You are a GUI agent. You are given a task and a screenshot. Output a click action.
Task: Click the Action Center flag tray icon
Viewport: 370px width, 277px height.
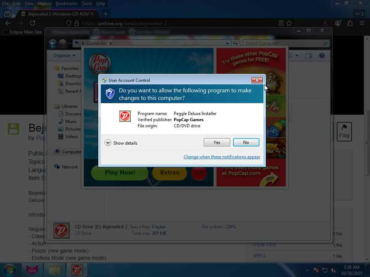(x=316, y=271)
